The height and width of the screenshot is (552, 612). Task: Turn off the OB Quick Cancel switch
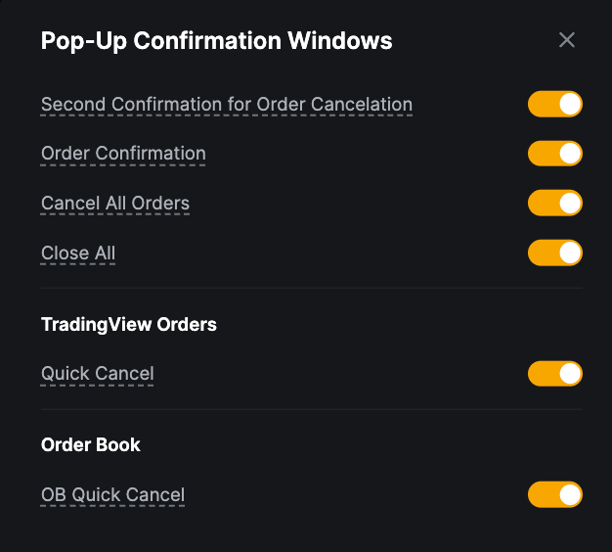click(x=554, y=495)
